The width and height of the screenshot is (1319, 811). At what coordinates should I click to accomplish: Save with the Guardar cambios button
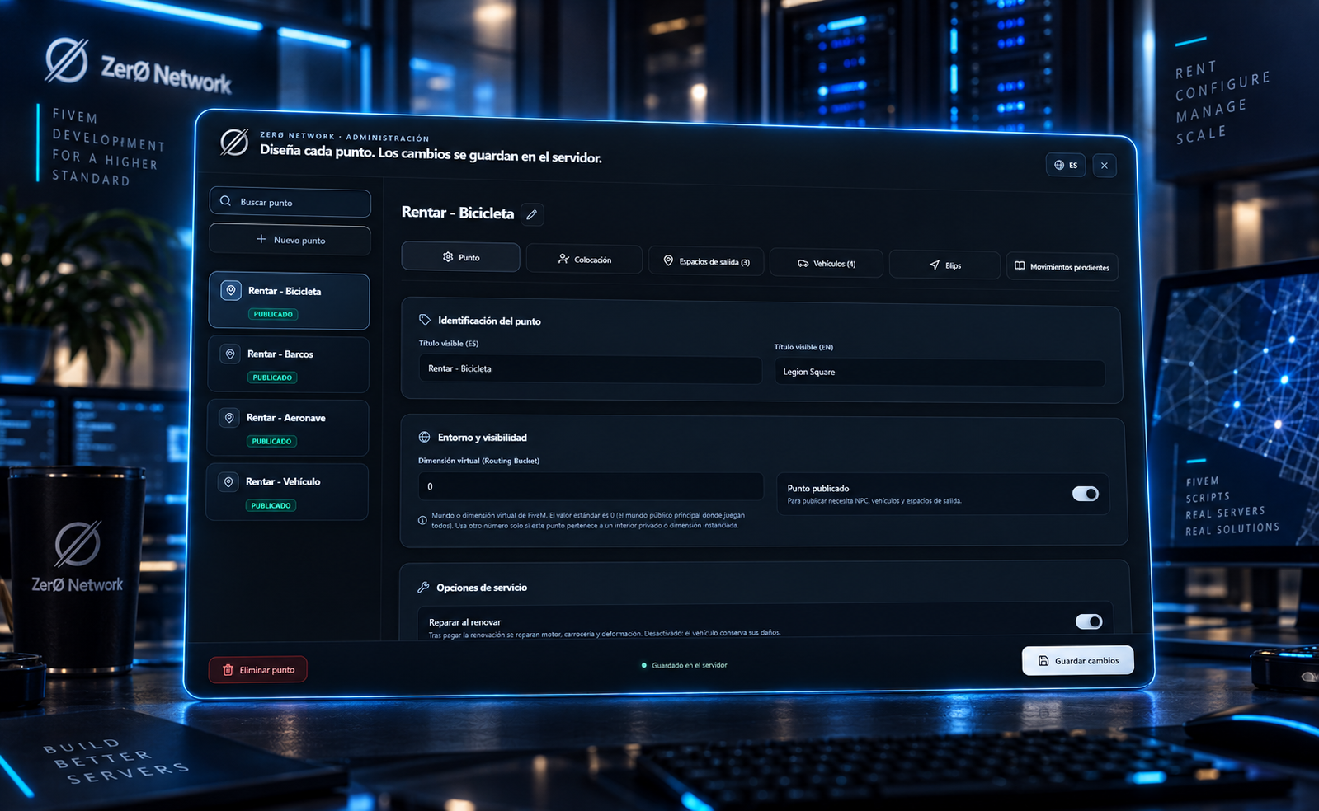1078,660
